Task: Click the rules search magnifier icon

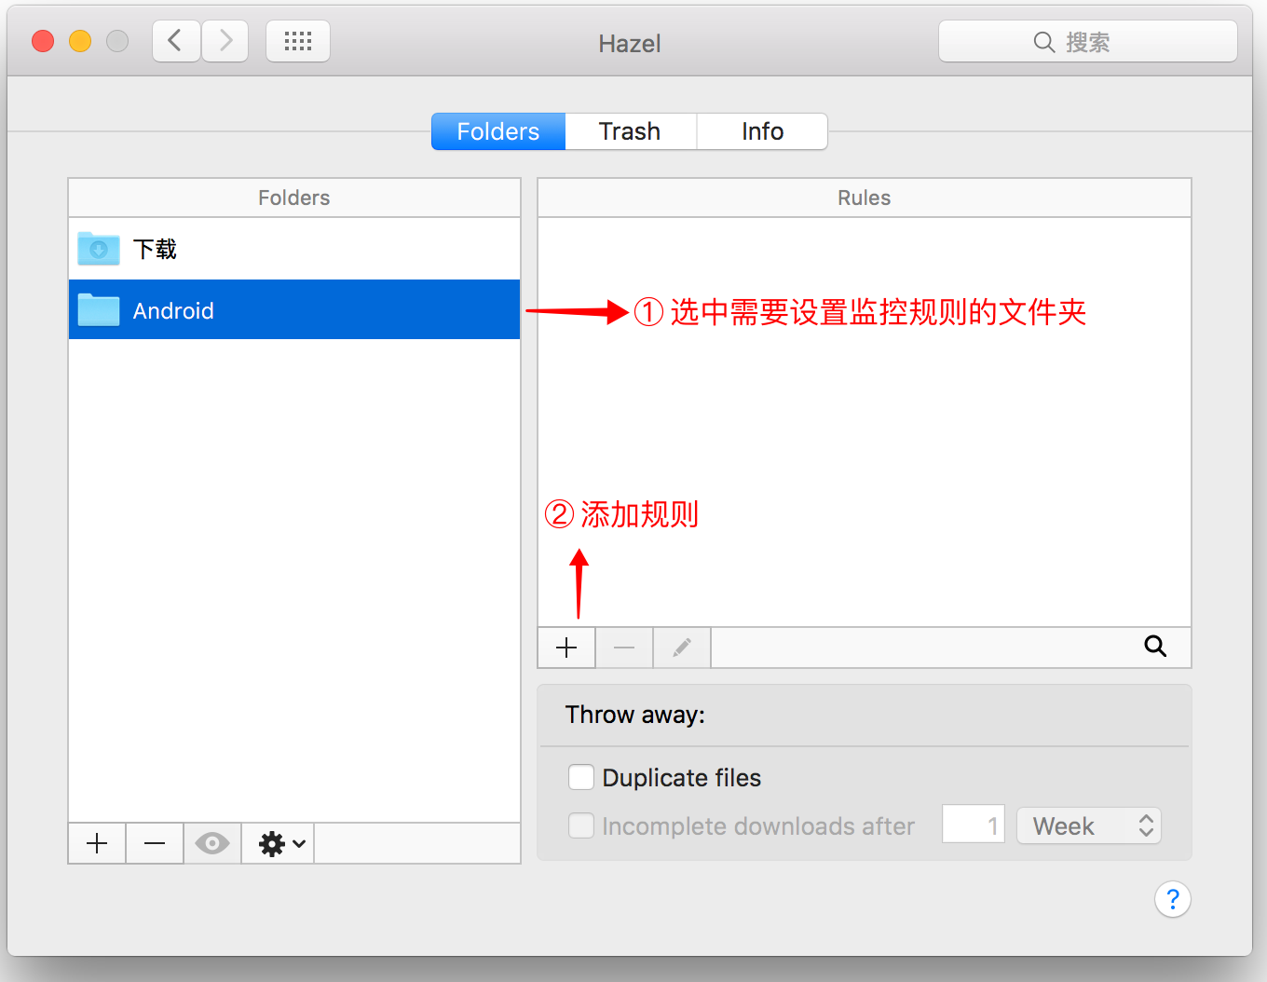Action: [1155, 647]
